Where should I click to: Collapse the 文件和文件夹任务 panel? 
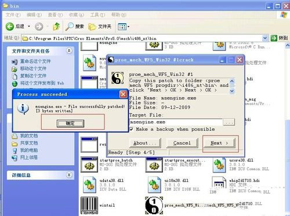tap(69, 51)
